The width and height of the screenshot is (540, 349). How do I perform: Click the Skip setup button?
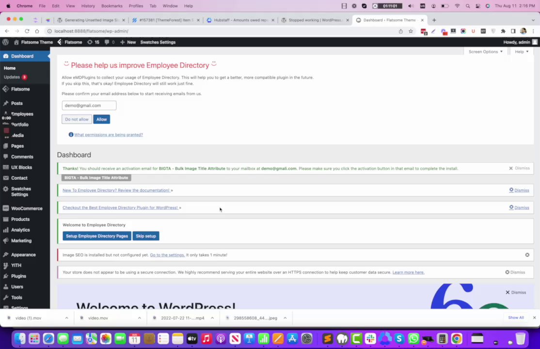[x=146, y=236]
